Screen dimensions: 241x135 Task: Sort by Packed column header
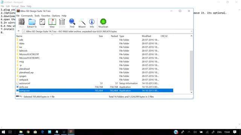pos(114,36)
